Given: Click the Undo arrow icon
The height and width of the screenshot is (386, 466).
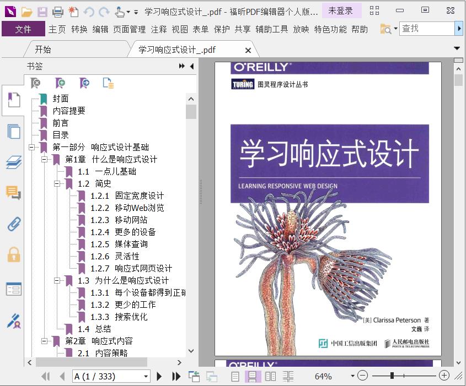Looking at the screenshot, I should tap(89, 12).
